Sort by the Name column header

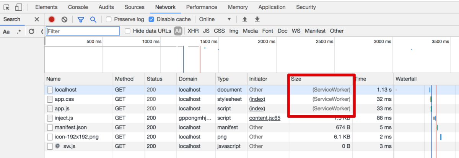coord(79,79)
